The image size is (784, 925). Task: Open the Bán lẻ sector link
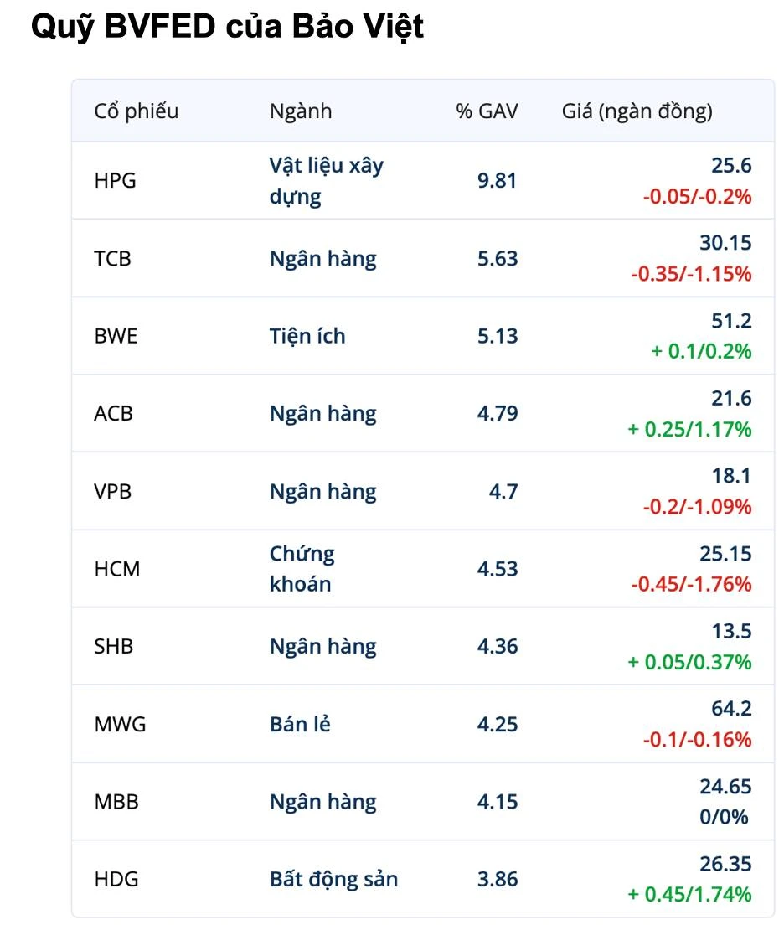(x=300, y=724)
